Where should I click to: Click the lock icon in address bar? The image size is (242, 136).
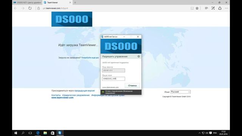[39, 8]
